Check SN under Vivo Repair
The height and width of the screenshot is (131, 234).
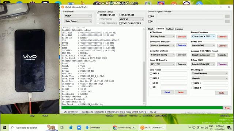(151, 87)
